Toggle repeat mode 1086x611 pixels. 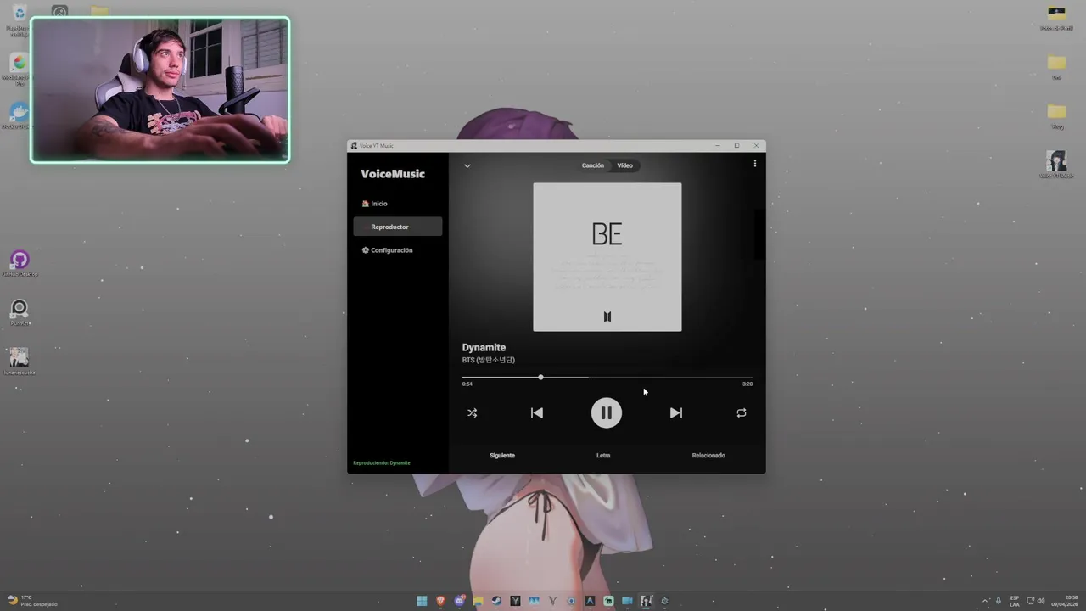click(x=741, y=412)
